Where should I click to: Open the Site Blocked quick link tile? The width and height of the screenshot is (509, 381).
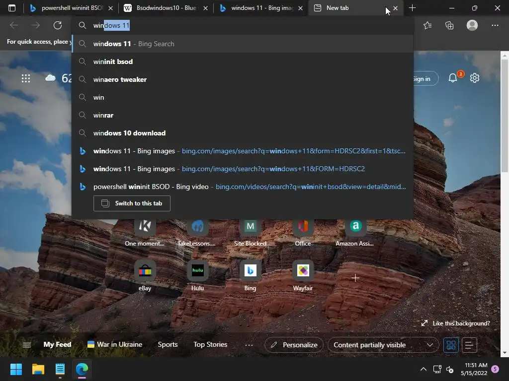pos(250,233)
